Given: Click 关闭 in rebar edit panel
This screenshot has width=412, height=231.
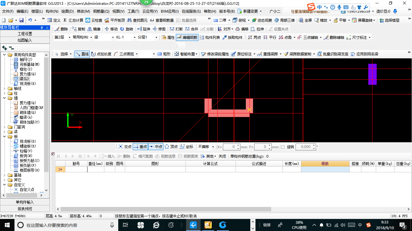Looking at the screenshot, I should (222, 156).
